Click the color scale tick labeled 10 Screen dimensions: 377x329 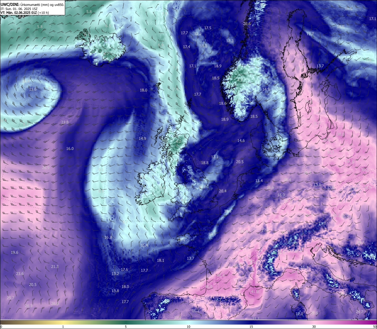coord(188,327)
